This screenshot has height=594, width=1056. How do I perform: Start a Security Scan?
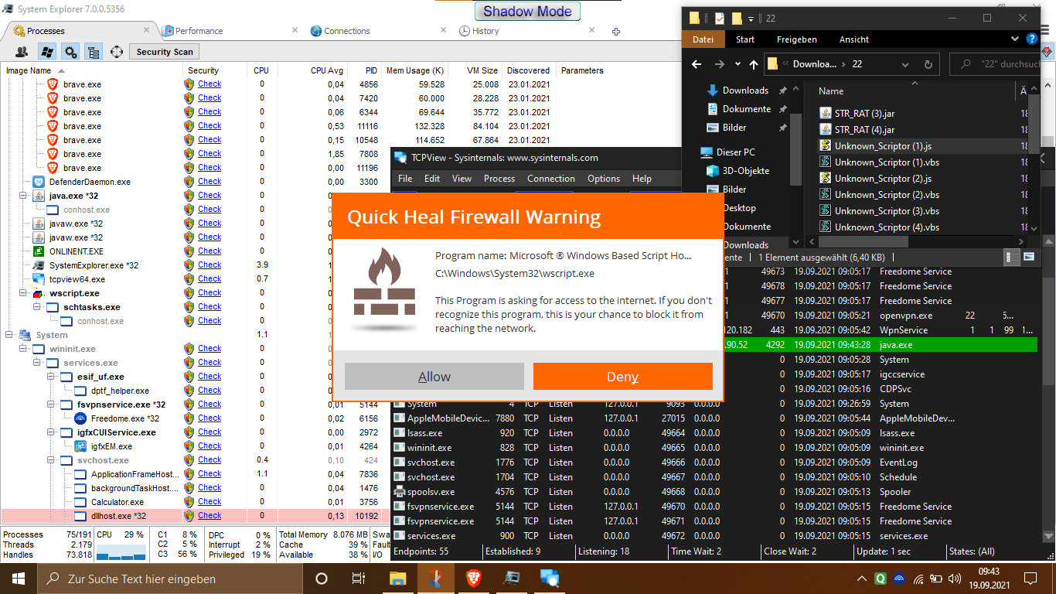[x=165, y=52]
